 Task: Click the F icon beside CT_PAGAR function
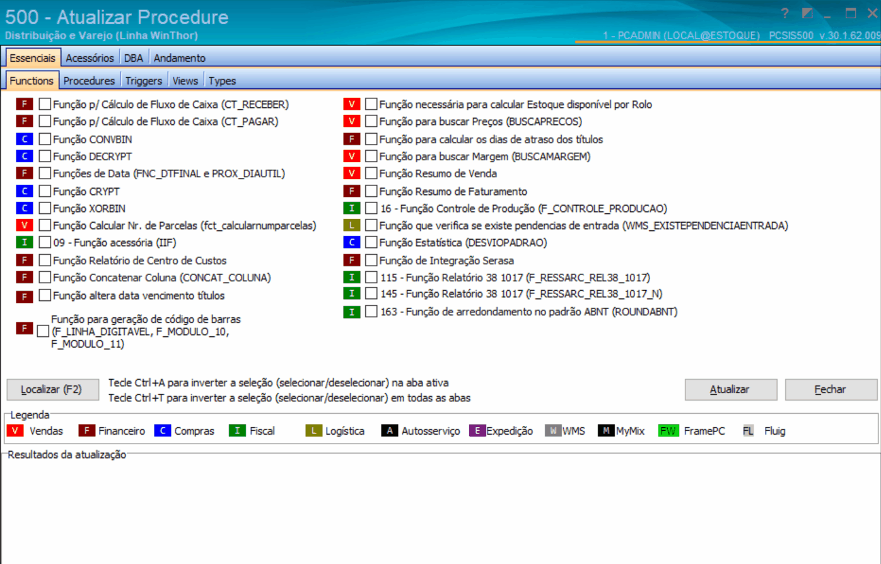coord(24,121)
